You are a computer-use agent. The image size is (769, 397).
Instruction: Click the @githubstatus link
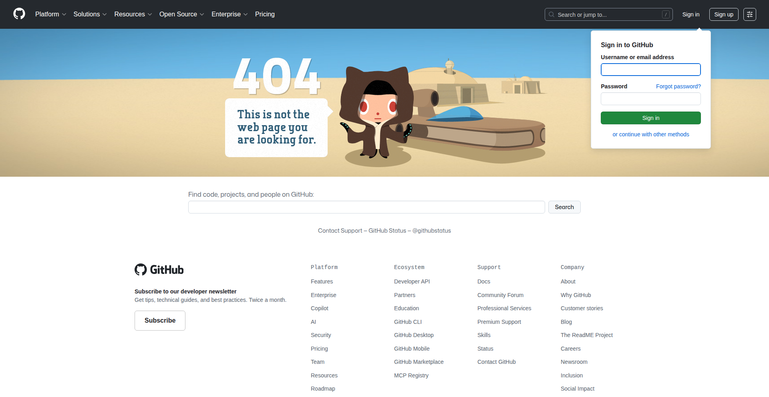pos(431,231)
